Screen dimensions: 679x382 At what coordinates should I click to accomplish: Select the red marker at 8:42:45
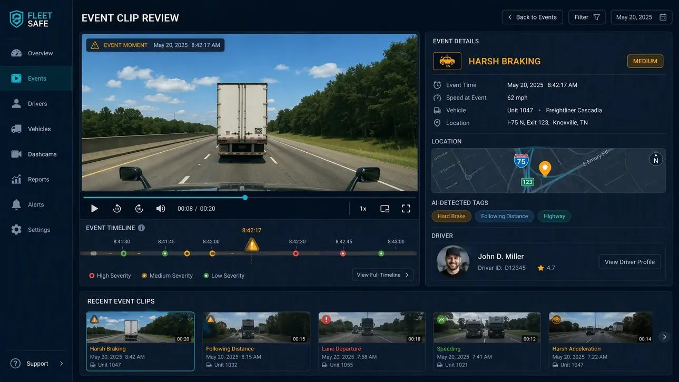point(343,253)
